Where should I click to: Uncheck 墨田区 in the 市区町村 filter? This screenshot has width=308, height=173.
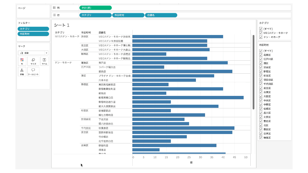(x=261, y=129)
